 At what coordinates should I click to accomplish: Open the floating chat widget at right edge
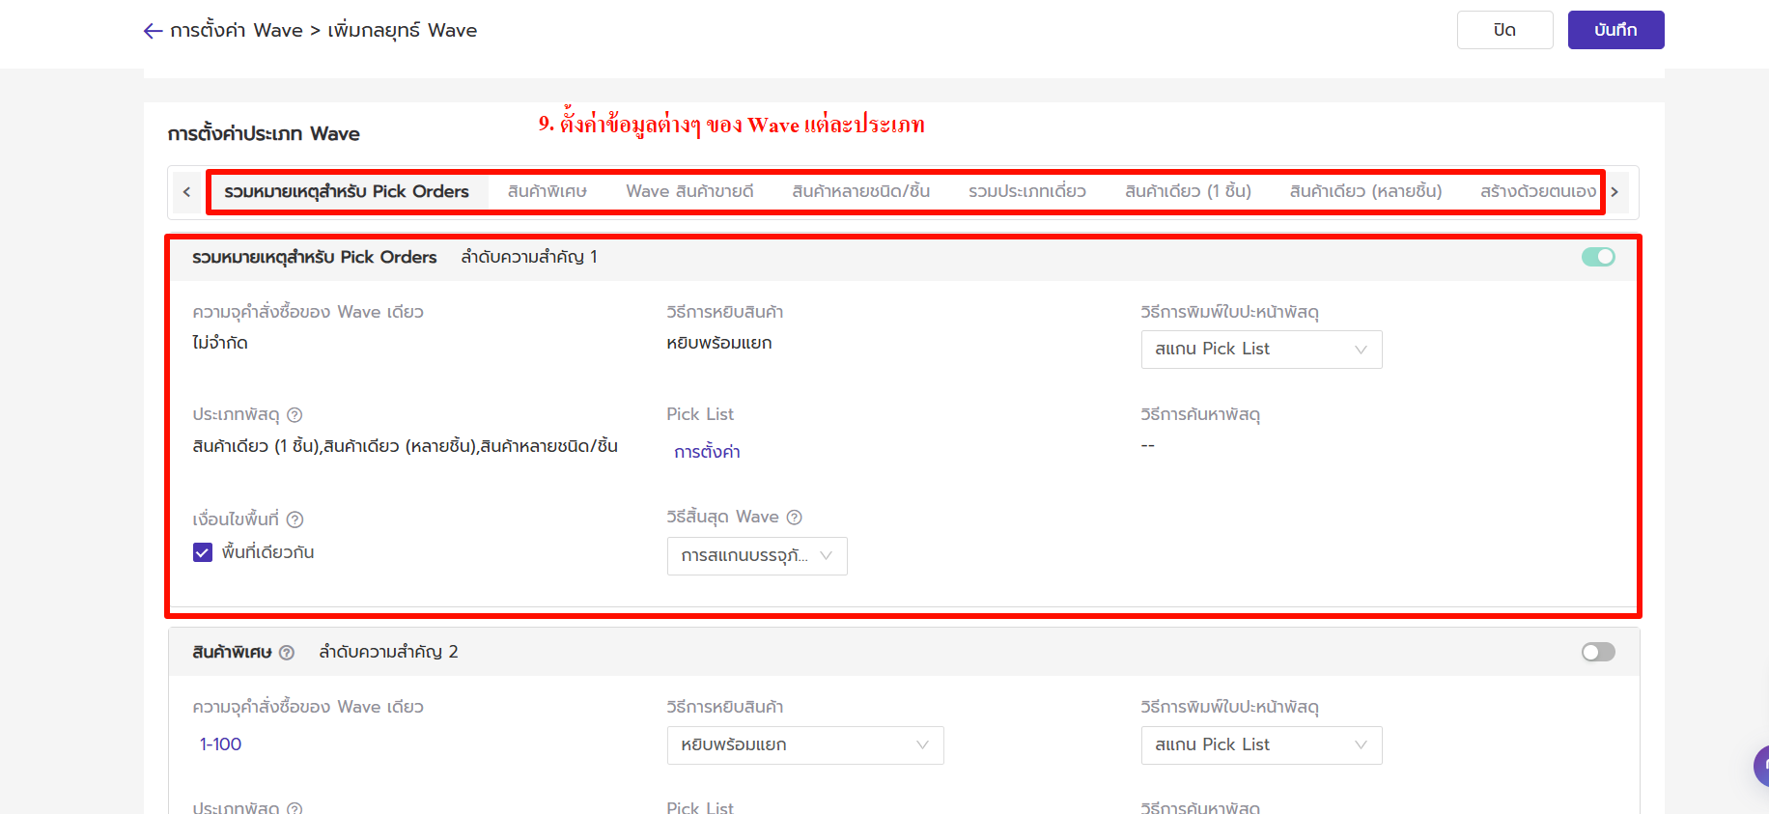[1759, 766]
